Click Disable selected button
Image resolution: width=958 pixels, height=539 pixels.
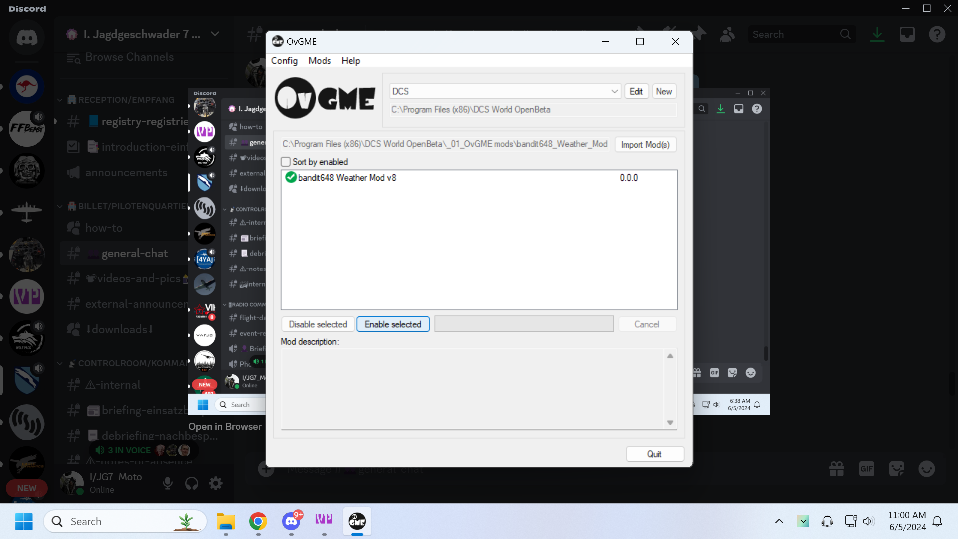pos(318,324)
